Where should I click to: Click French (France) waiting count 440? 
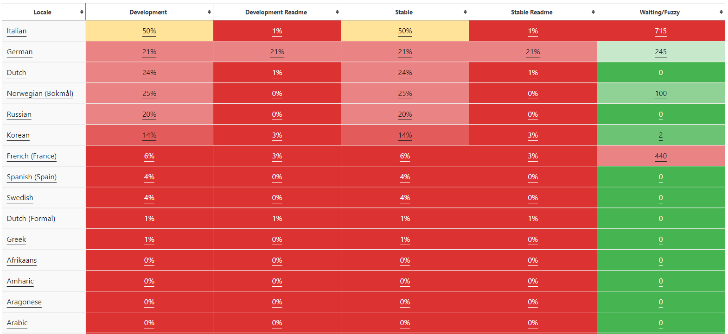click(x=661, y=156)
